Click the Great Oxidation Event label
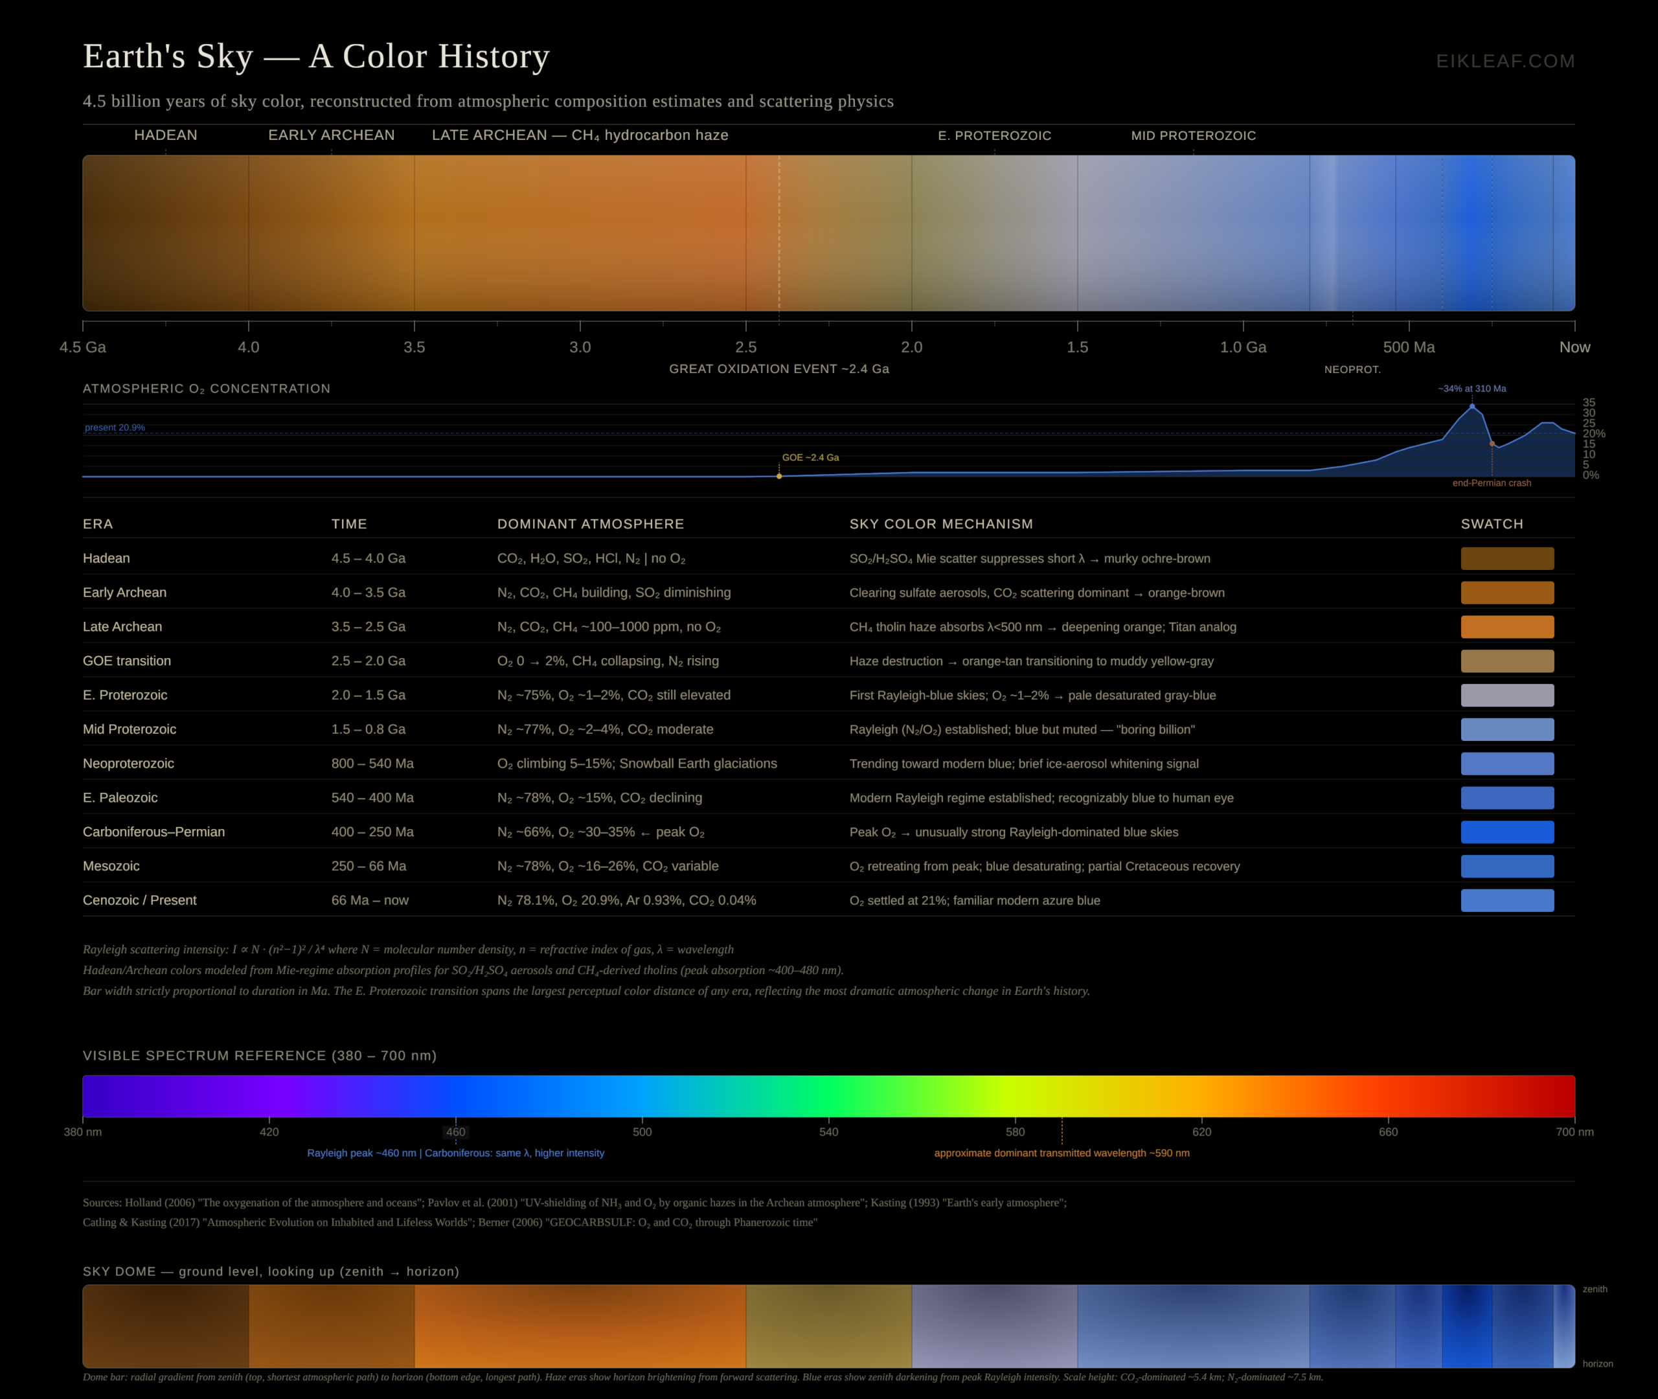1658x1399 pixels. [x=778, y=369]
